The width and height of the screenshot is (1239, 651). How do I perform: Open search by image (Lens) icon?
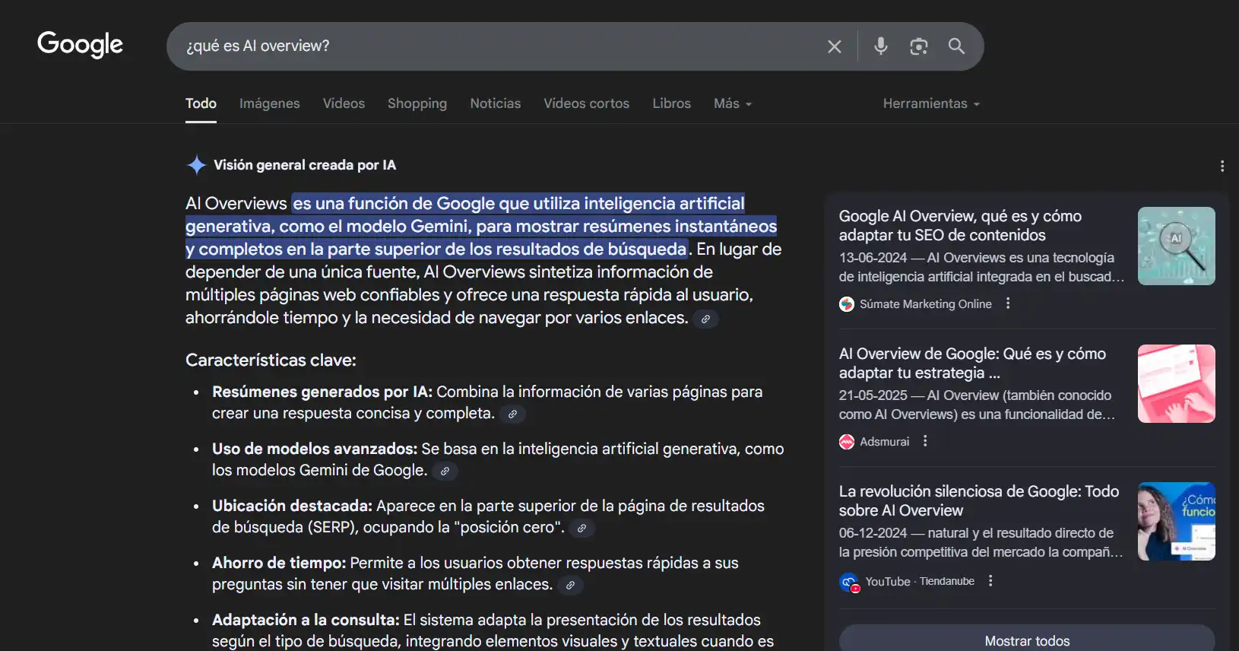[x=918, y=46]
